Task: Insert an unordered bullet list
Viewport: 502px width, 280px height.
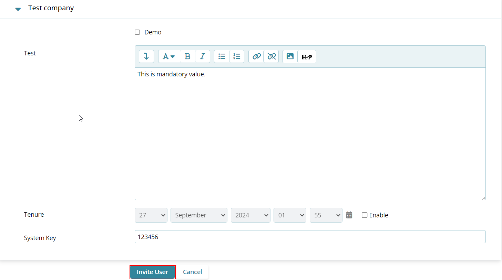Action: (x=222, y=56)
